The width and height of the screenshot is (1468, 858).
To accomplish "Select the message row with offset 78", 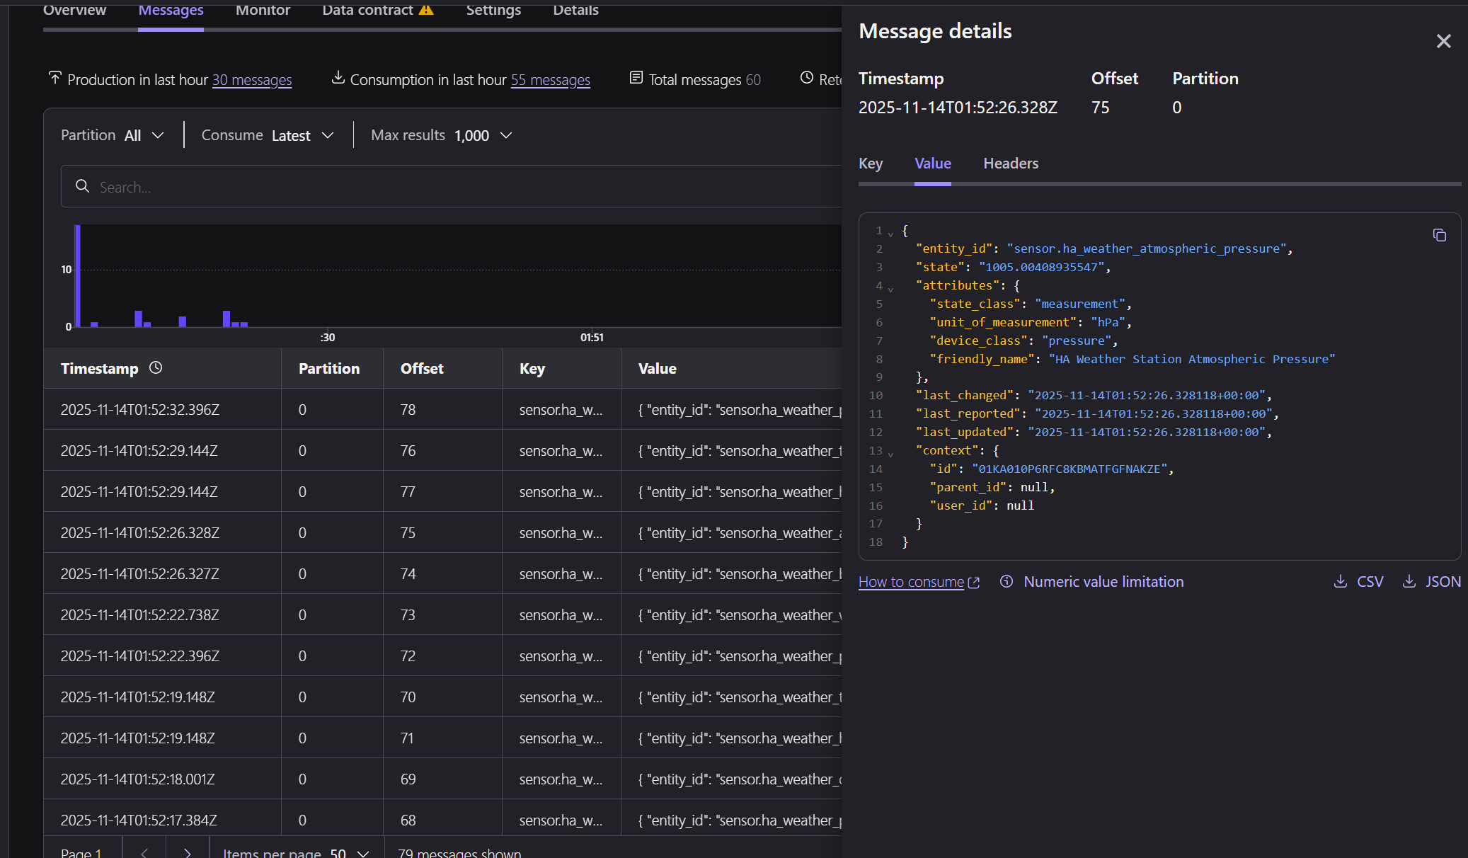I will [x=442, y=409].
